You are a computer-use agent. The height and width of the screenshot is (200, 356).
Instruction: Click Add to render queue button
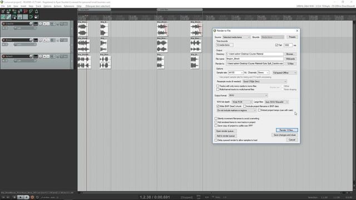226,136
